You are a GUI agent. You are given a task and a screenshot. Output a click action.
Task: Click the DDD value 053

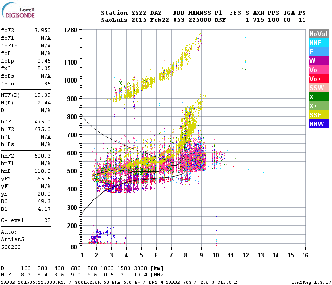point(178,20)
